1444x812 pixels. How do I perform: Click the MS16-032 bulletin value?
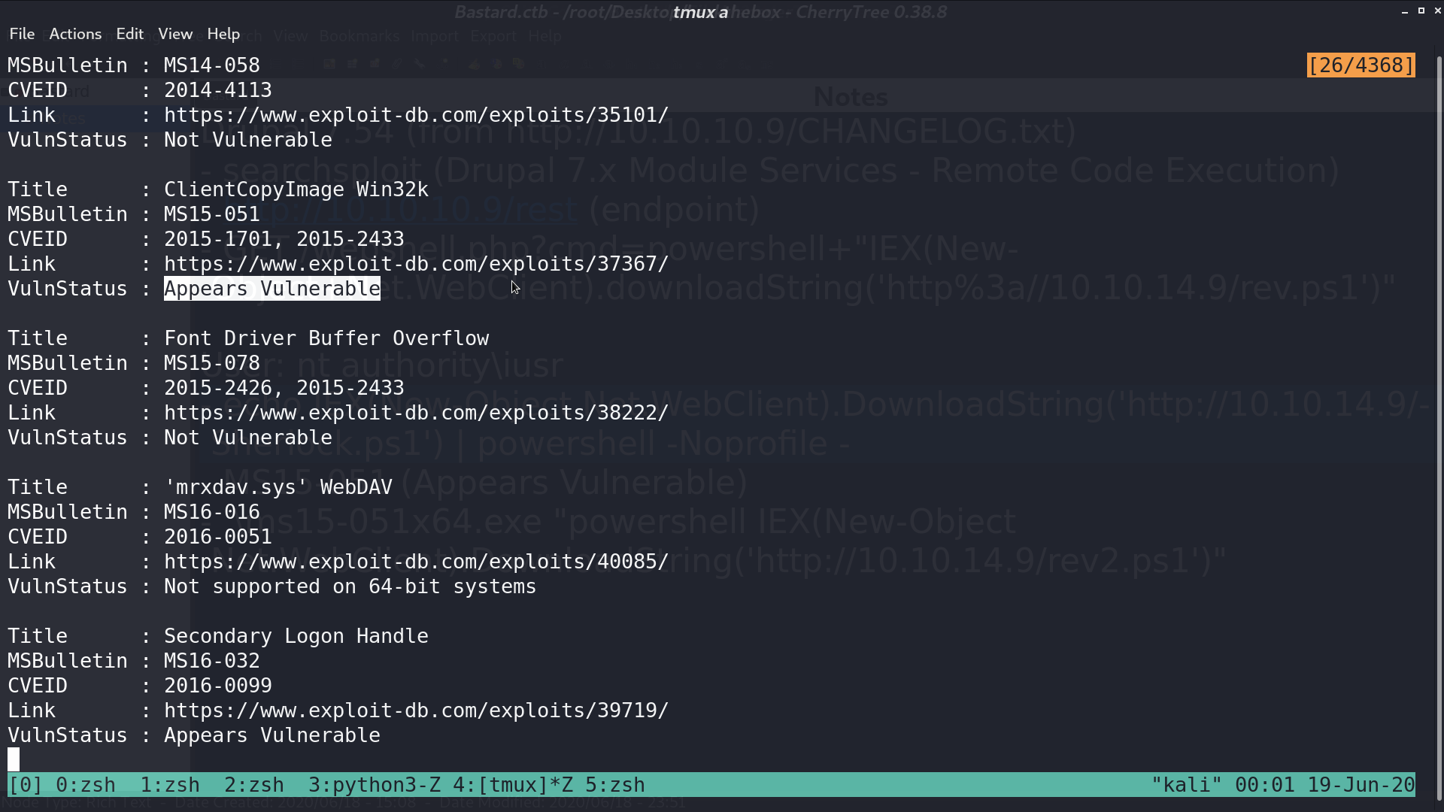212,661
